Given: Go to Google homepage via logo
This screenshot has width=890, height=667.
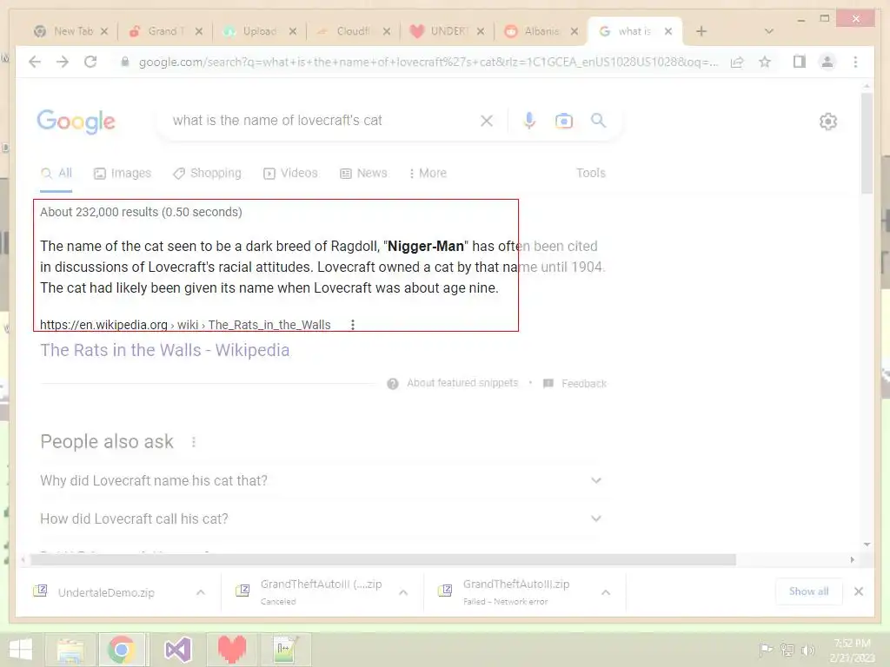Looking at the screenshot, I should pyautogui.click(x=76, y=122).
